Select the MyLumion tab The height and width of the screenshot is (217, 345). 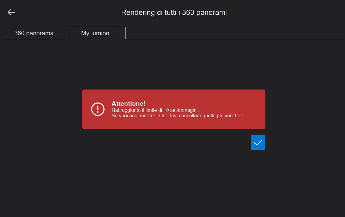pyautogui.click(x=95, y=33)
